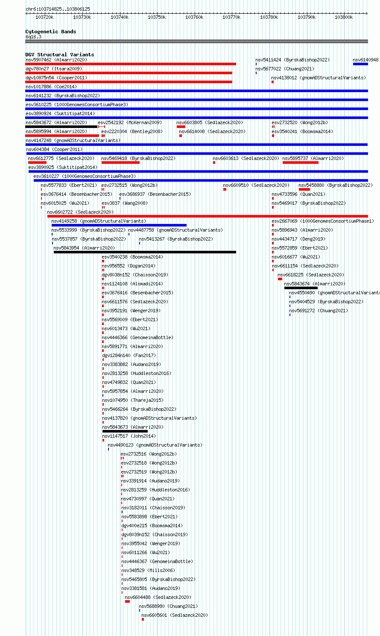The height and width of the screenshot is (636, 380).
Task: Open esv2667069 (1000GenomesConsortiumPhase1) variant
Action: pos(323,221)
